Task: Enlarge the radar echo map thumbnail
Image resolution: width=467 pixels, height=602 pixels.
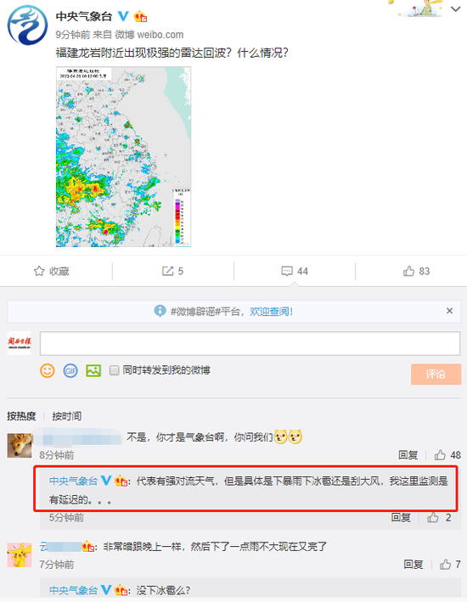Action: coord(124,156)
